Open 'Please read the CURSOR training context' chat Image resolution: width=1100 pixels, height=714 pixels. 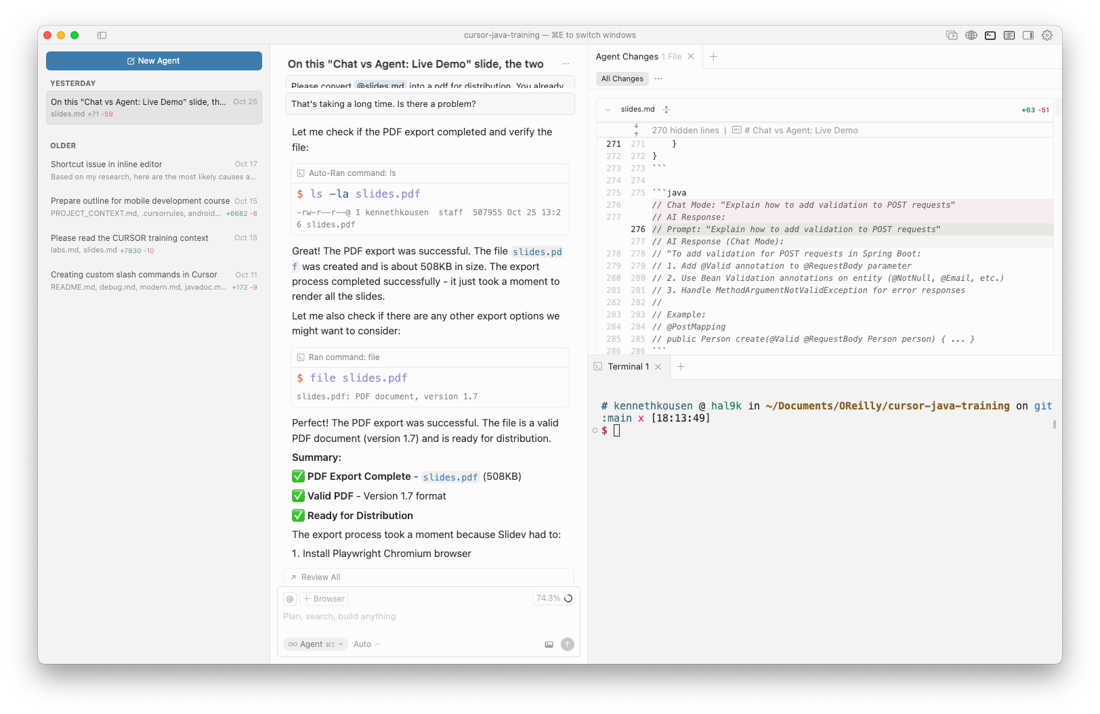coord(154,244)
